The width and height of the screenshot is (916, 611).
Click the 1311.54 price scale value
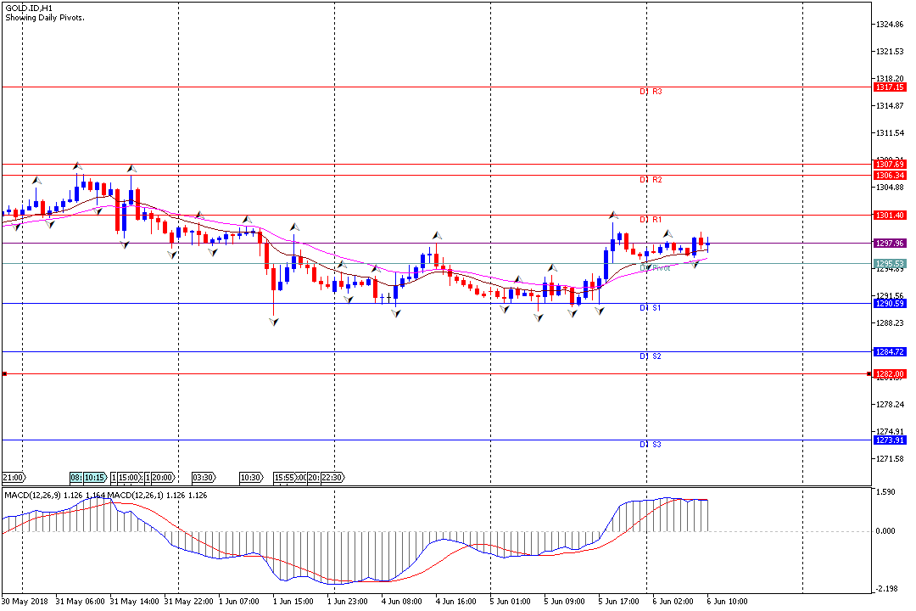(x=890, y=133)
